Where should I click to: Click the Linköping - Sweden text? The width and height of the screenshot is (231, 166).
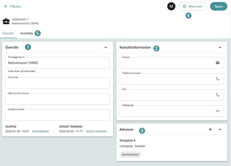point(132,146)
